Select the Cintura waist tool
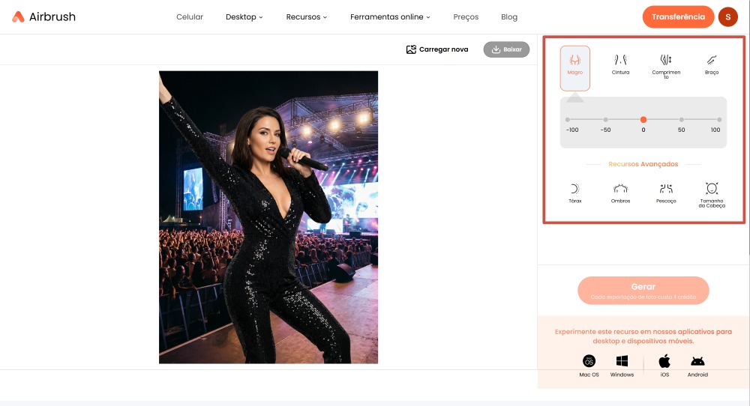Screen dimensions: 750x406 coord(620,63)
